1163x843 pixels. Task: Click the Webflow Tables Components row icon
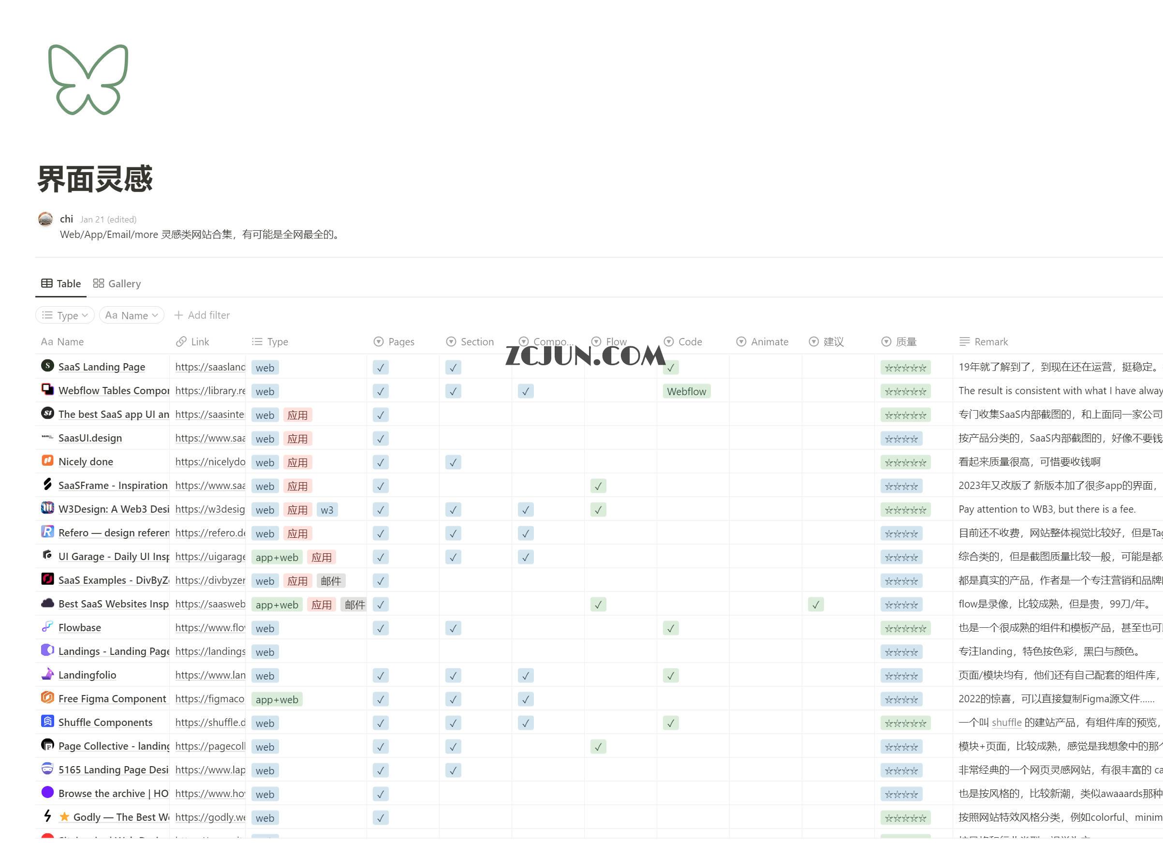pos(47,390)
